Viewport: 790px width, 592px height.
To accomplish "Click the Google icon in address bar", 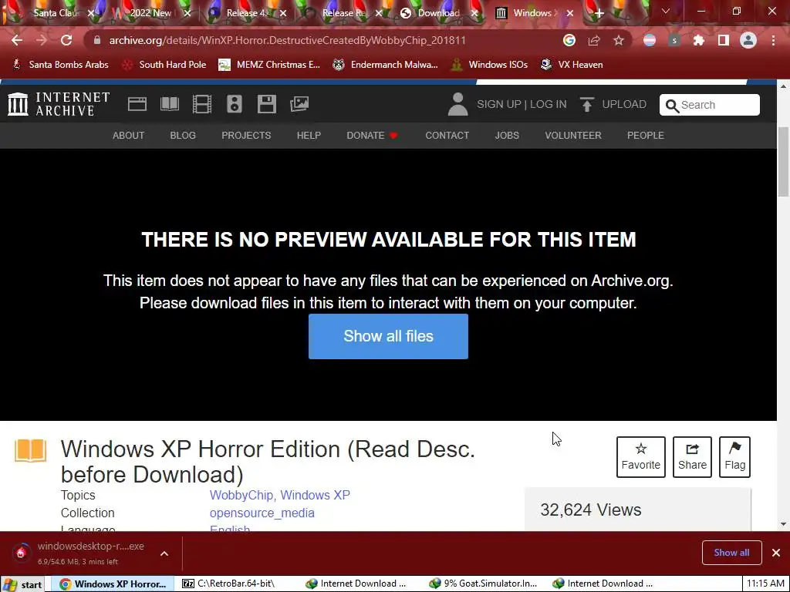I will point(569,40).
